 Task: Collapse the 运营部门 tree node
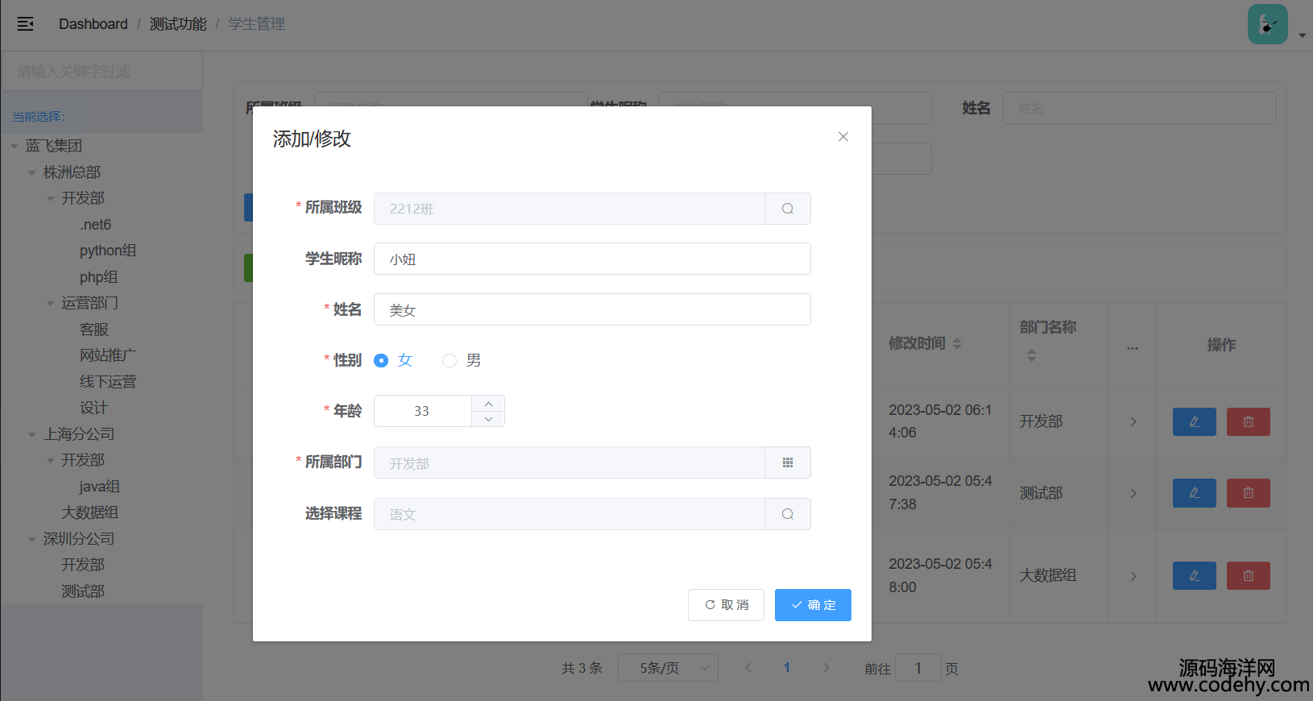point(51,303)
